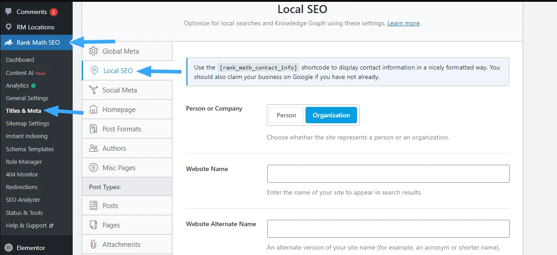Click the external link icon beside Help & Support
Viewport: 557px width, 255px height.
(x=51, y=226)
